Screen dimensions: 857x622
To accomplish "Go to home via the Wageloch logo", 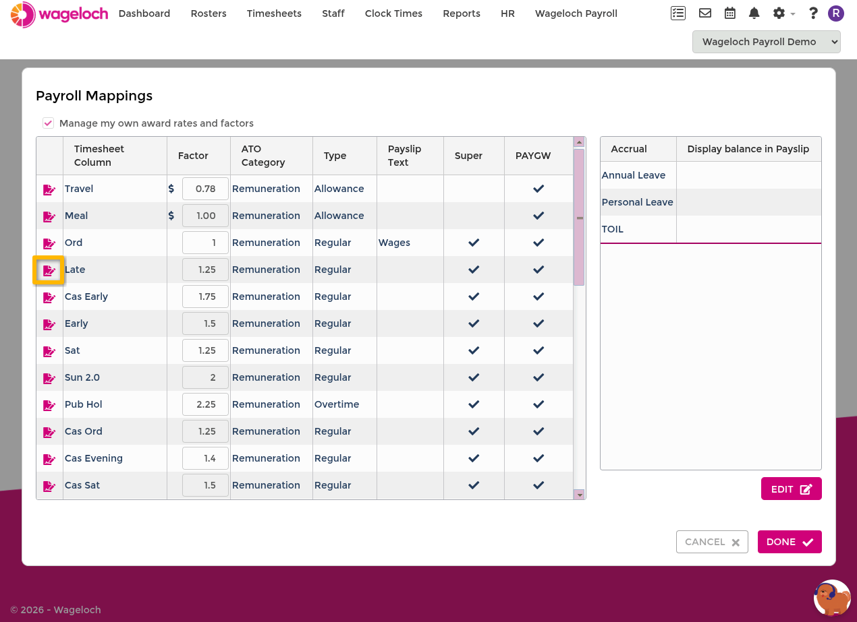I will 59,14.
